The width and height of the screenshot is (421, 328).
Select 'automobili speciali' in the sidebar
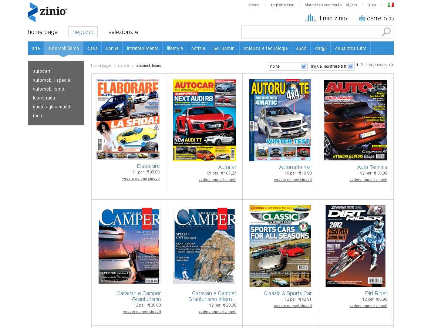[53, 80]
